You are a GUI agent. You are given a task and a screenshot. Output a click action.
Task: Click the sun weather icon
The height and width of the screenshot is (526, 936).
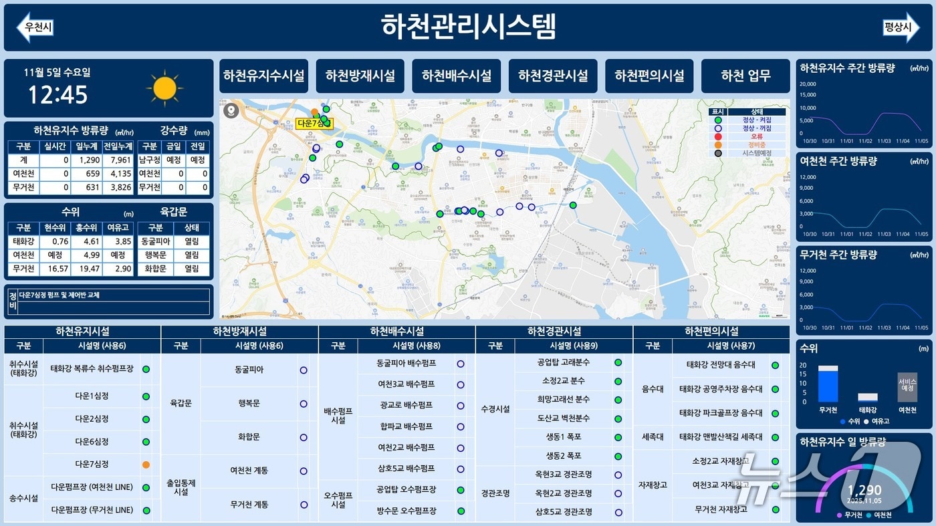point(164,87)
